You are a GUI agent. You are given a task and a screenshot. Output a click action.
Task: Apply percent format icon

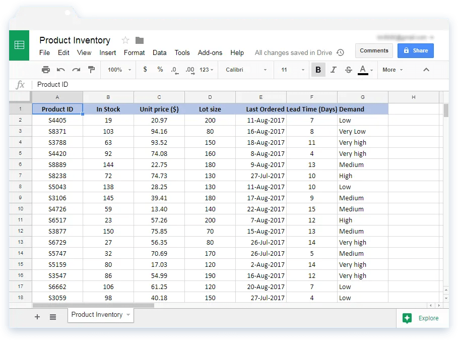[160, 70]
